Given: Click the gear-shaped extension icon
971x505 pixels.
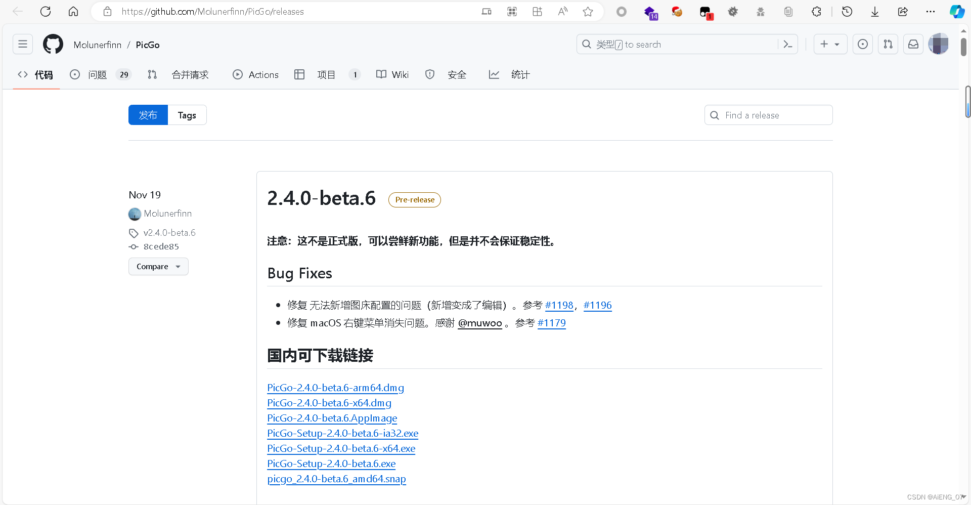Looking at the screenshot, I should (x=733, y=12).
